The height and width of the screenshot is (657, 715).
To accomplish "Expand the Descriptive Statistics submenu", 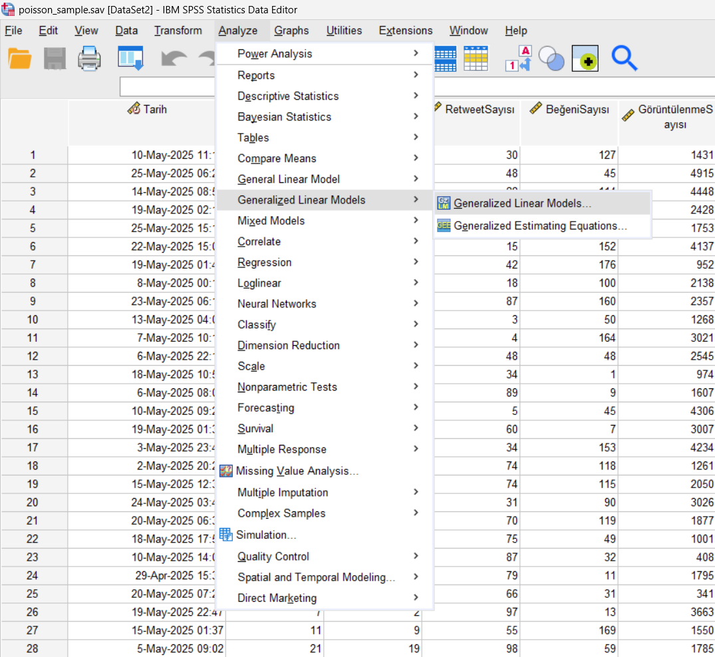I will click(x=288, y=96).
